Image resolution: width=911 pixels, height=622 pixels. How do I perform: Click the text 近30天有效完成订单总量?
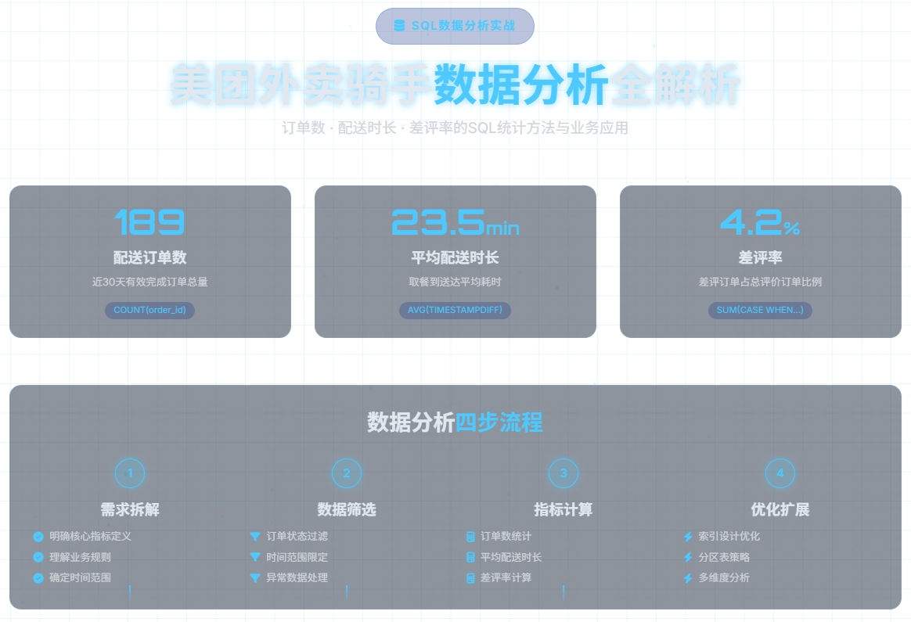pos(150,282)
